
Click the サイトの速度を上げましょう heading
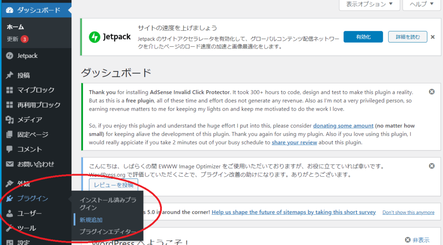click(177, 28)
